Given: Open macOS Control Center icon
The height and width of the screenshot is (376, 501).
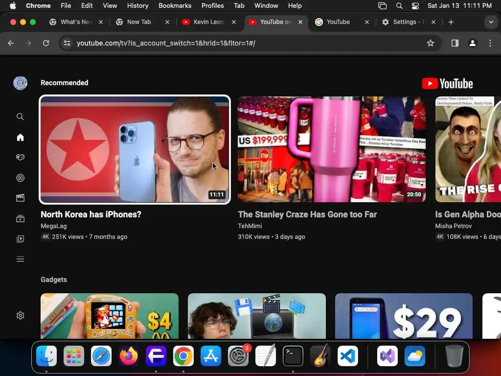Looking at the screenshot, I should (x=415, y=6).
